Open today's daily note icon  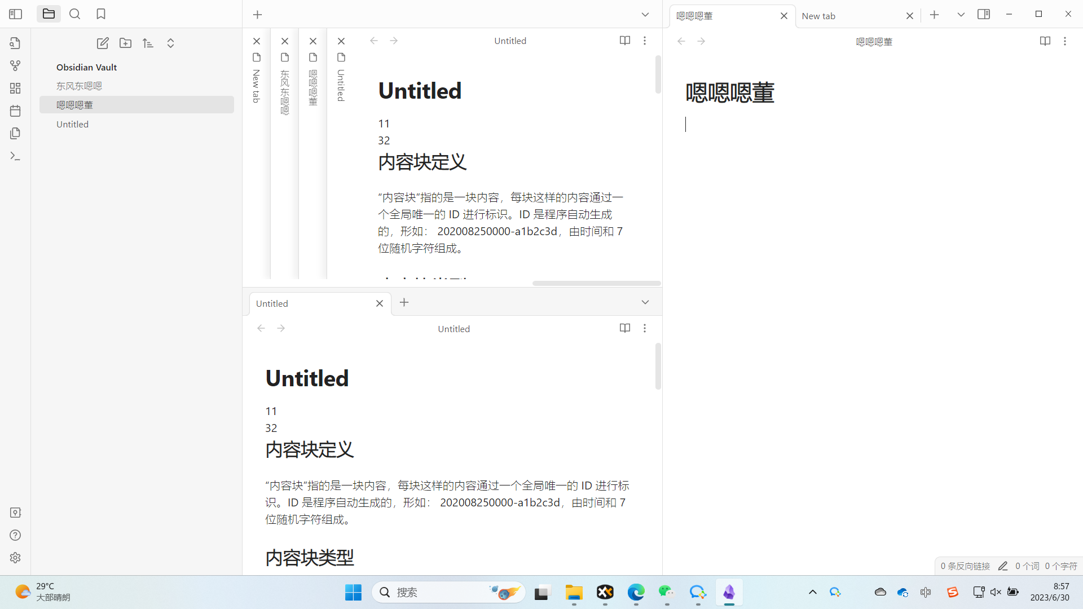[15, 111]
